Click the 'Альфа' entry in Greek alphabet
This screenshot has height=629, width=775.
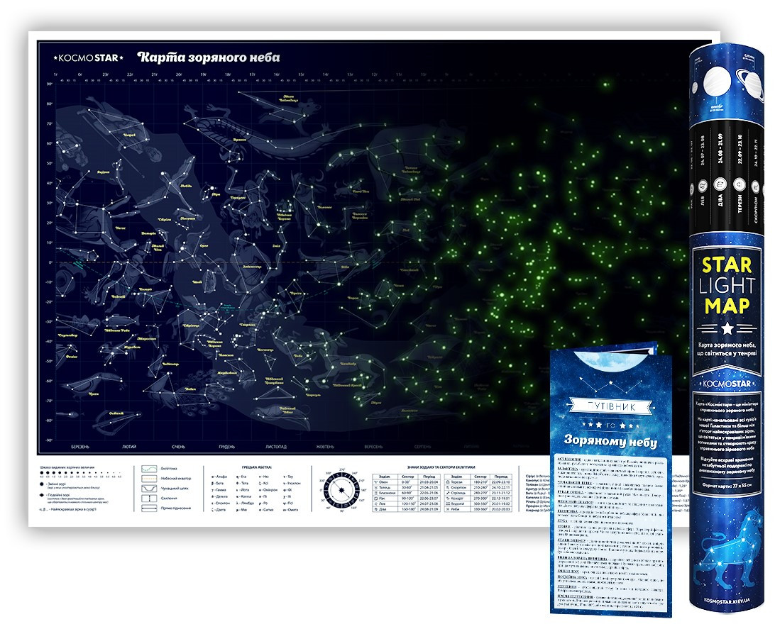pos(219,477)
